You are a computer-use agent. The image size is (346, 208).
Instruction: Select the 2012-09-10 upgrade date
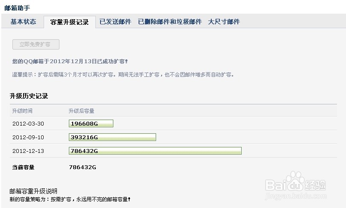28,138
